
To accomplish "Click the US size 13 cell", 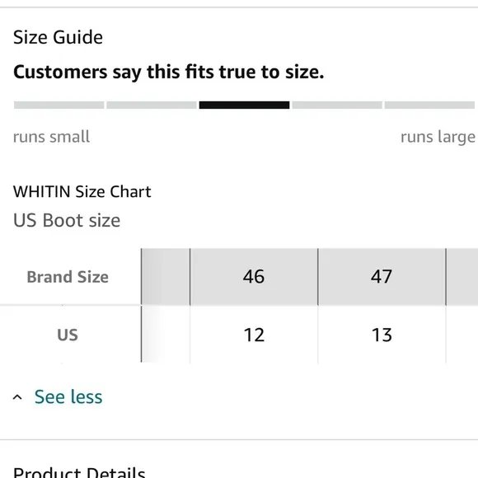I will 382,335.
